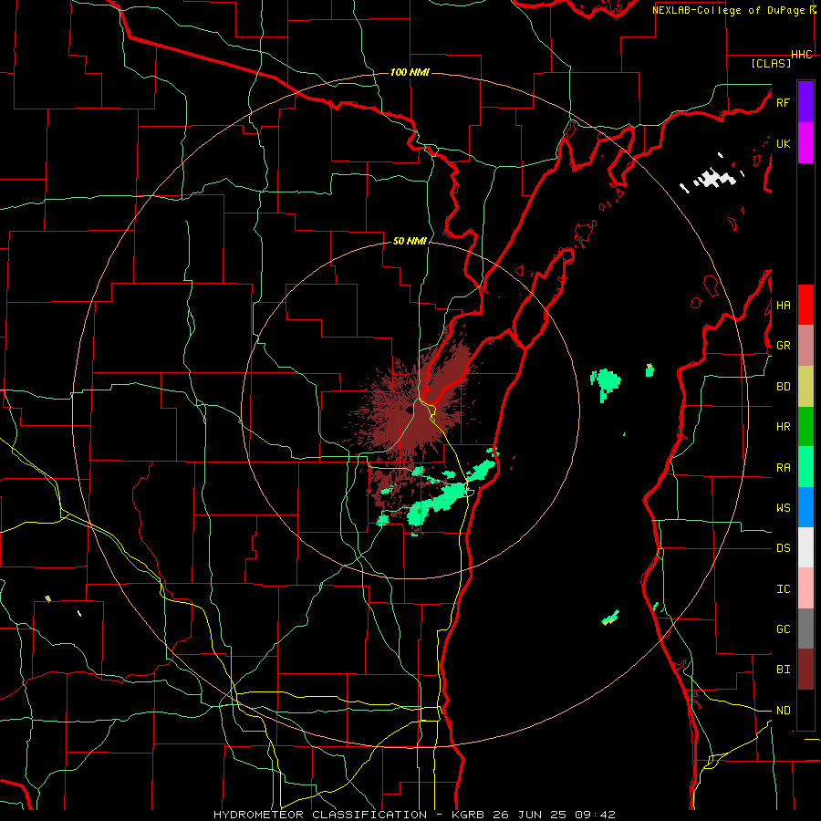Click the 'WS' legend label

pos(783,508)
